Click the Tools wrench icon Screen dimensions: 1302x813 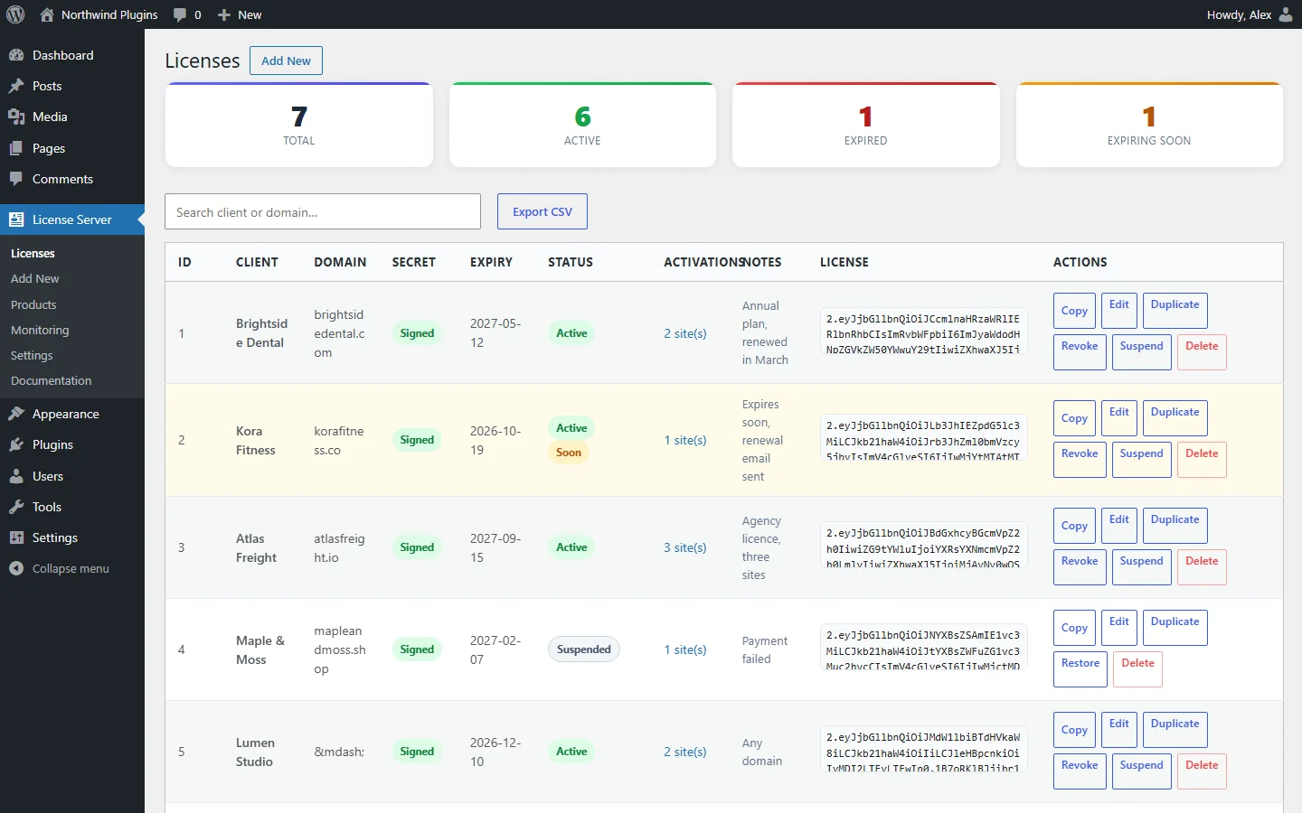[16, 507]
